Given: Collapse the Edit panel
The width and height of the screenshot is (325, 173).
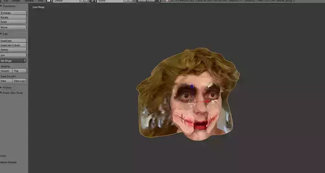Looking at the screenshot, I should tap(1, 34).
